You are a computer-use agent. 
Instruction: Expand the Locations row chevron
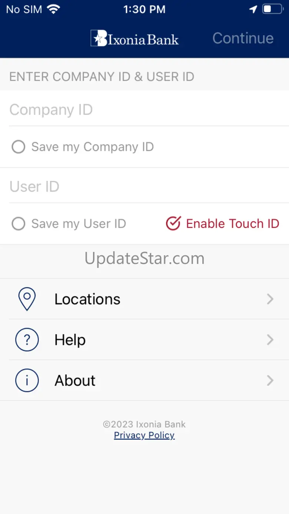click(270, 299)
